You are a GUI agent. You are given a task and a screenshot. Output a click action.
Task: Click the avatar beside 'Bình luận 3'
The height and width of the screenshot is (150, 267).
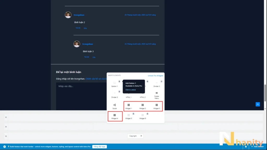pyautogui.click(x=77, y=44)
